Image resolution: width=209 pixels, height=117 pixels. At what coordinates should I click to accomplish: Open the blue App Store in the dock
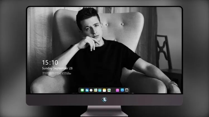point(122,90)
